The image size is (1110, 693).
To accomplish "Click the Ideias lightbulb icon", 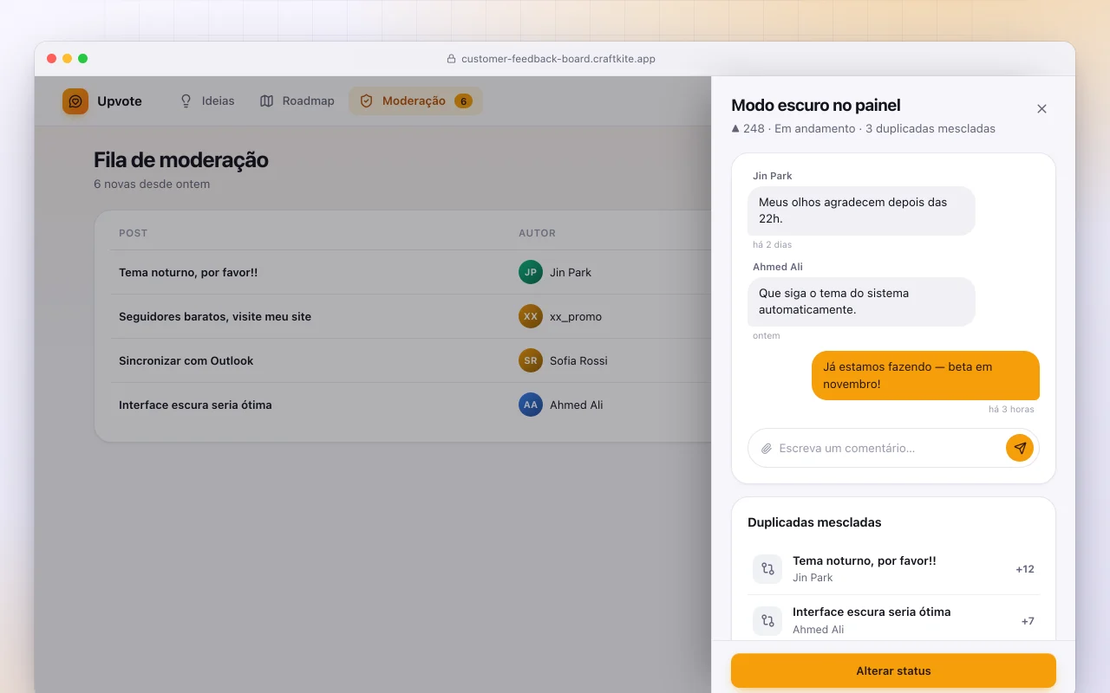I will pyautogui.click(x=186, y=101).
